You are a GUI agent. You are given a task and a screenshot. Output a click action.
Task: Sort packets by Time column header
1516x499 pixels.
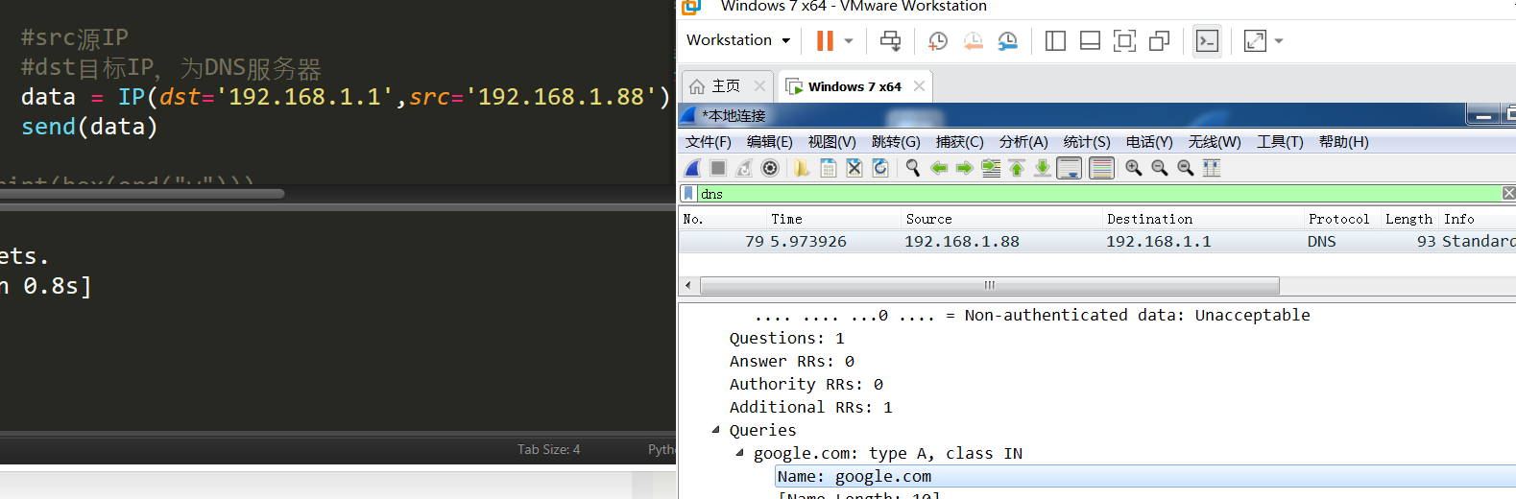[833, 219]
